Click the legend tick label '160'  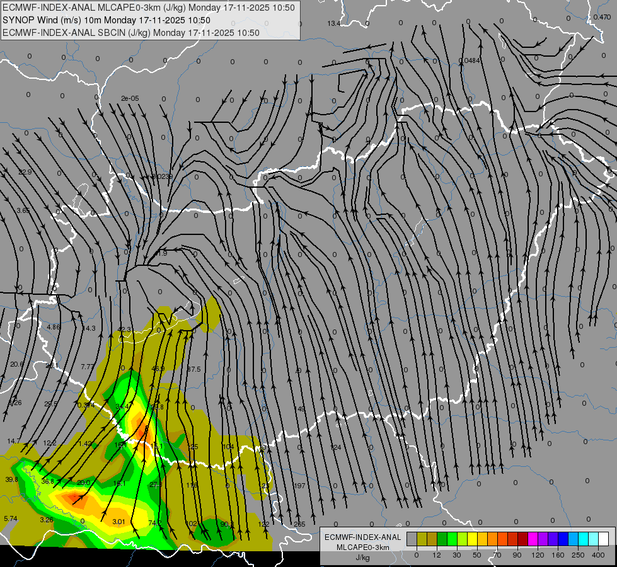point(558,555)
